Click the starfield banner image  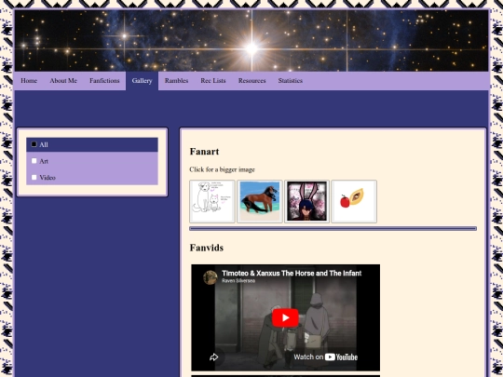click(251, 40)
